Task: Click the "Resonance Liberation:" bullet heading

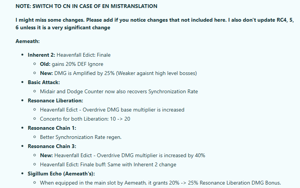Action: point(55,100)
